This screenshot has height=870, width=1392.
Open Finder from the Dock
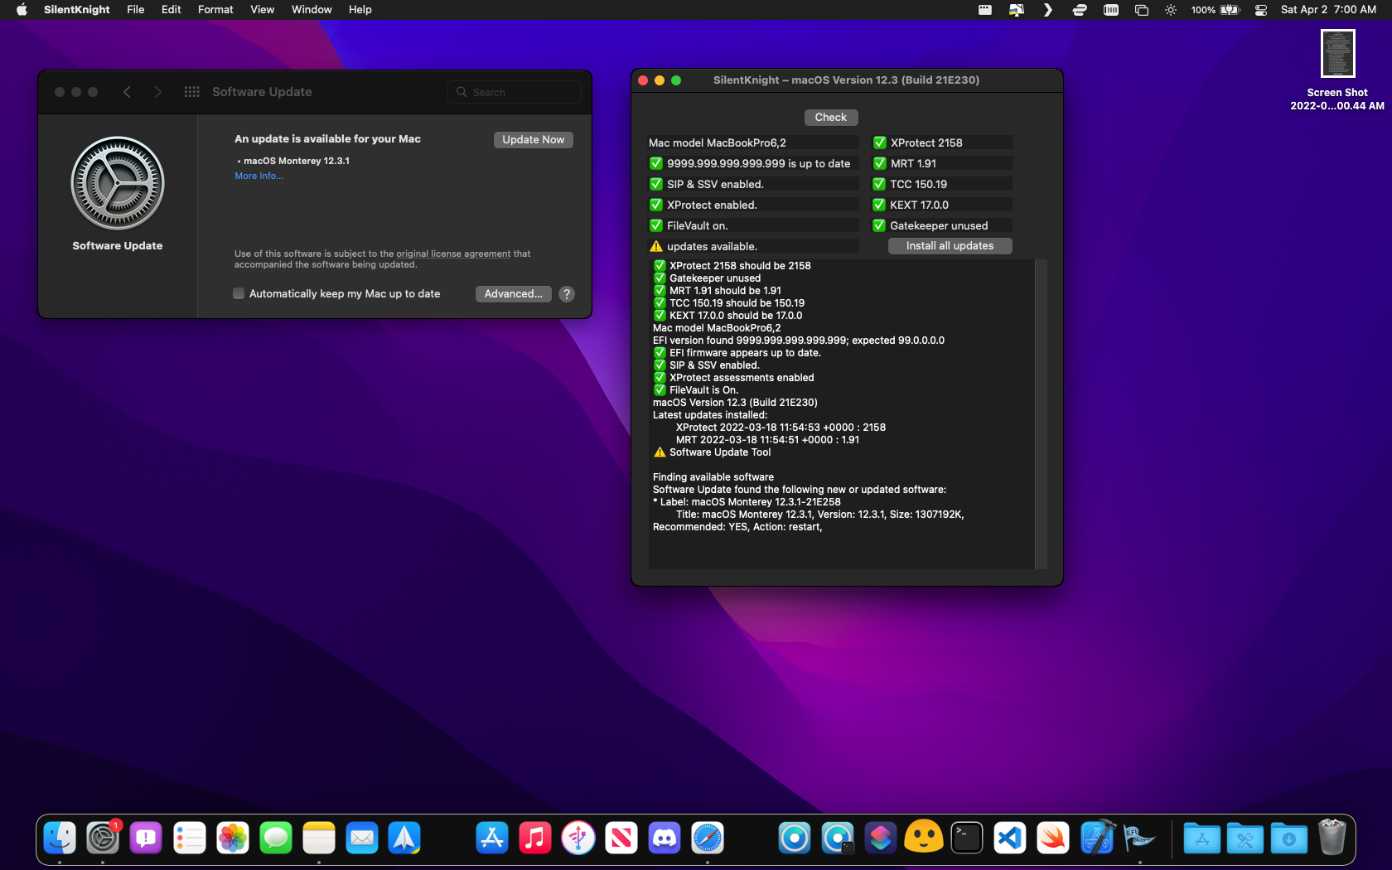(x=60, y=839)
